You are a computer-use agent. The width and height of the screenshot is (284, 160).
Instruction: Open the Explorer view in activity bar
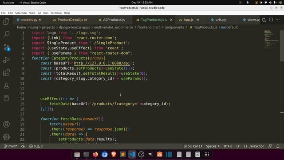click(6, 21)
